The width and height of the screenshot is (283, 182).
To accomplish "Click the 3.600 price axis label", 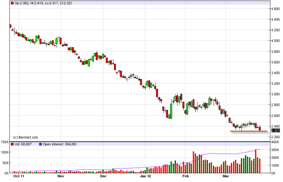I will [276, 62].
